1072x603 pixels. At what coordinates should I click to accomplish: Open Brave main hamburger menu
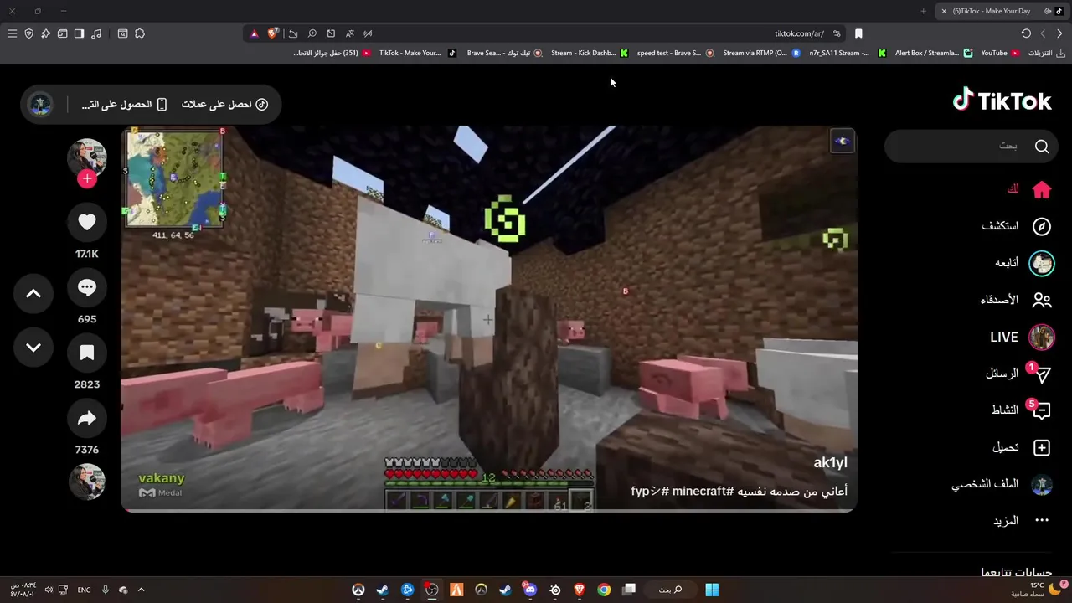point(12,33)
